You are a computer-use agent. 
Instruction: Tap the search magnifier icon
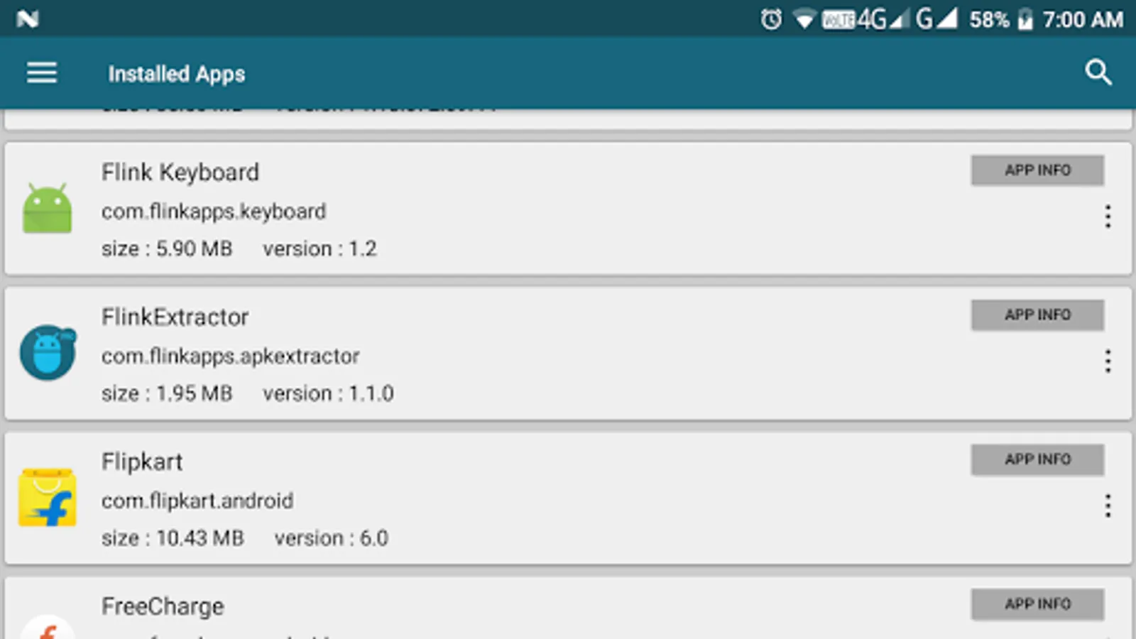(x=1098, y=72)
